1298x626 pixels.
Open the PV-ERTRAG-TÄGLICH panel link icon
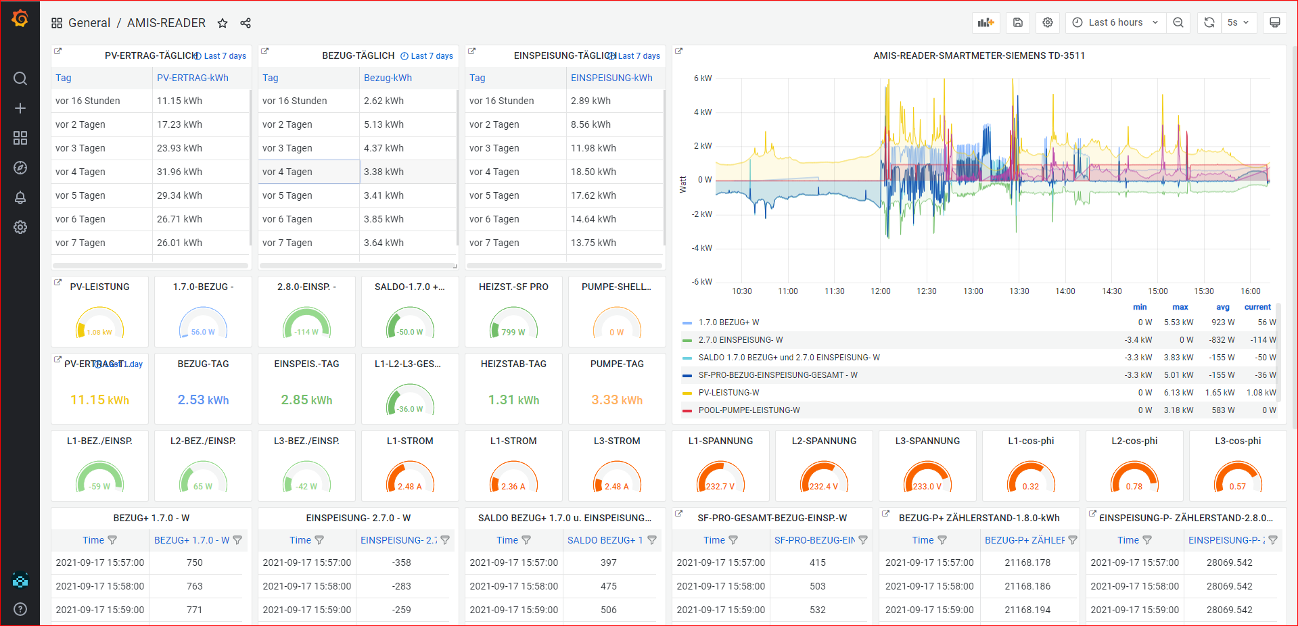[x=58, y=51]
